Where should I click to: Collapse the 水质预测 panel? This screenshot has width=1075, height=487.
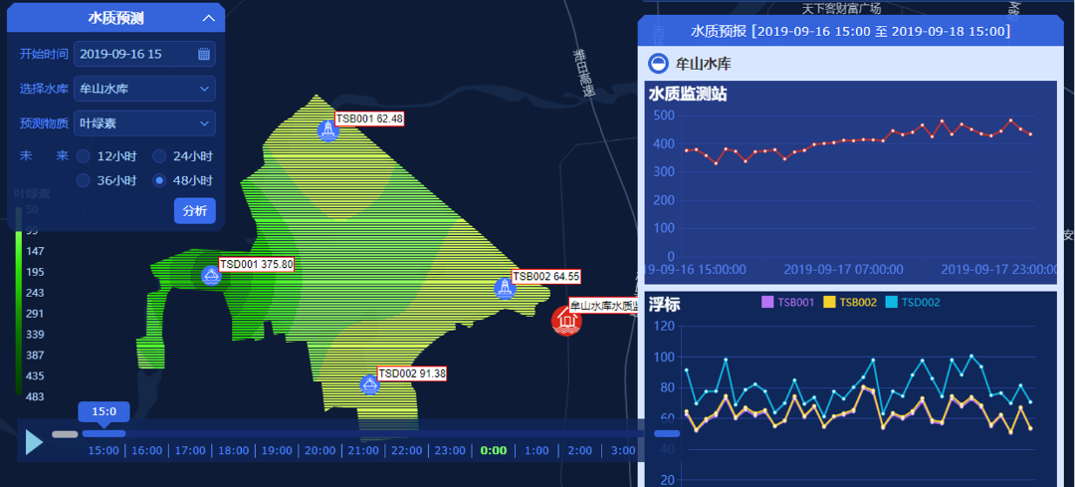pyautogui.click(x=207, y=18)
